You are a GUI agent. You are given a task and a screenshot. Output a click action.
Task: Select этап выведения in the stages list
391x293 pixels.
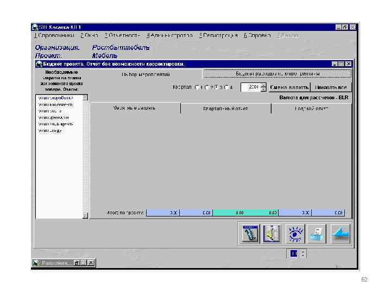coord(55,104)
